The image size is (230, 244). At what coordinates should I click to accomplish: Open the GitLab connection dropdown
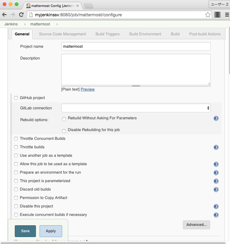click(x=136, y=108)
